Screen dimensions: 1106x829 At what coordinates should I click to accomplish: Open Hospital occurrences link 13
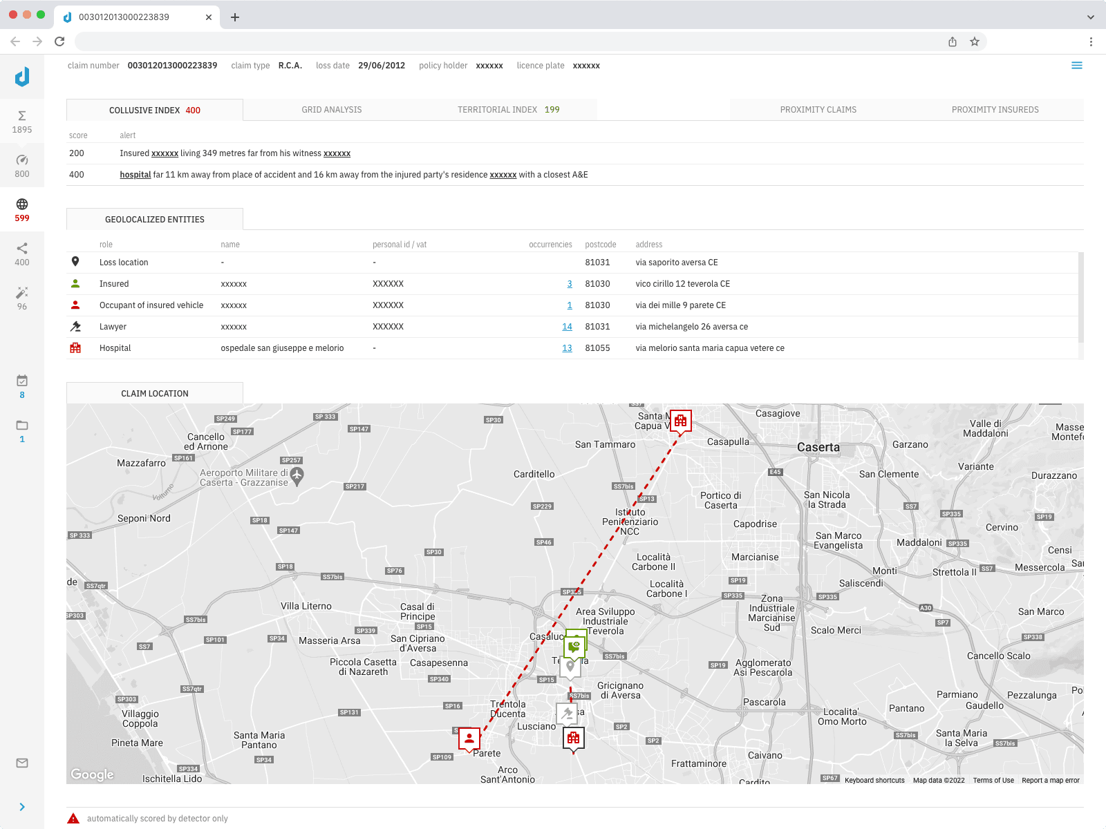(x=567, y=348)
